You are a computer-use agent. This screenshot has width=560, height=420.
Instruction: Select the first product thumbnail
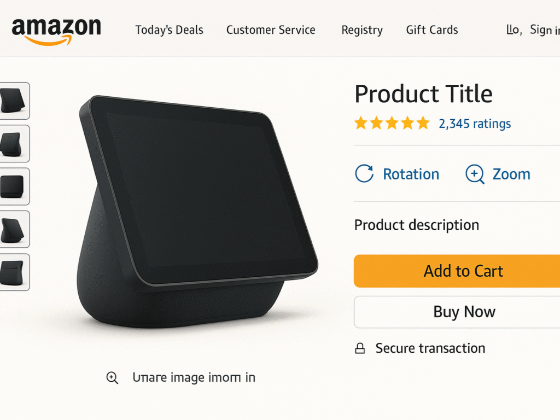click(13, 101)
